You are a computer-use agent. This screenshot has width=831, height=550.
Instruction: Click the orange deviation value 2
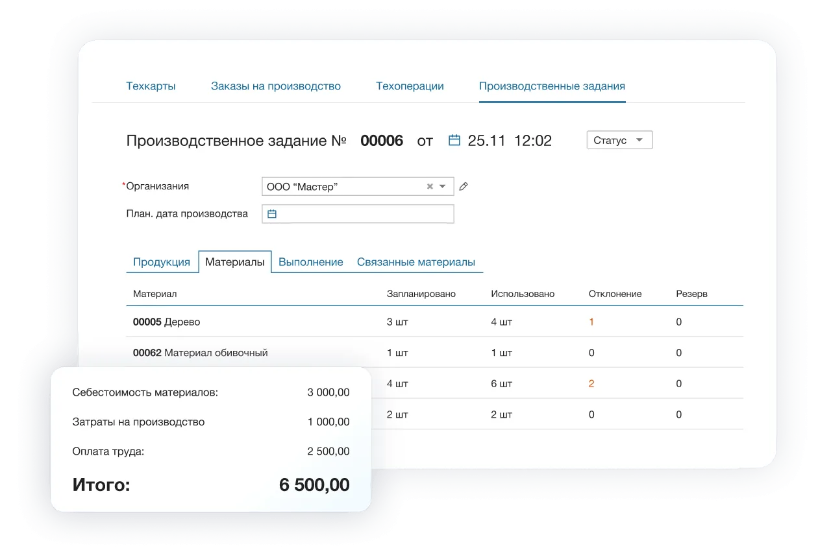(591, 384)
